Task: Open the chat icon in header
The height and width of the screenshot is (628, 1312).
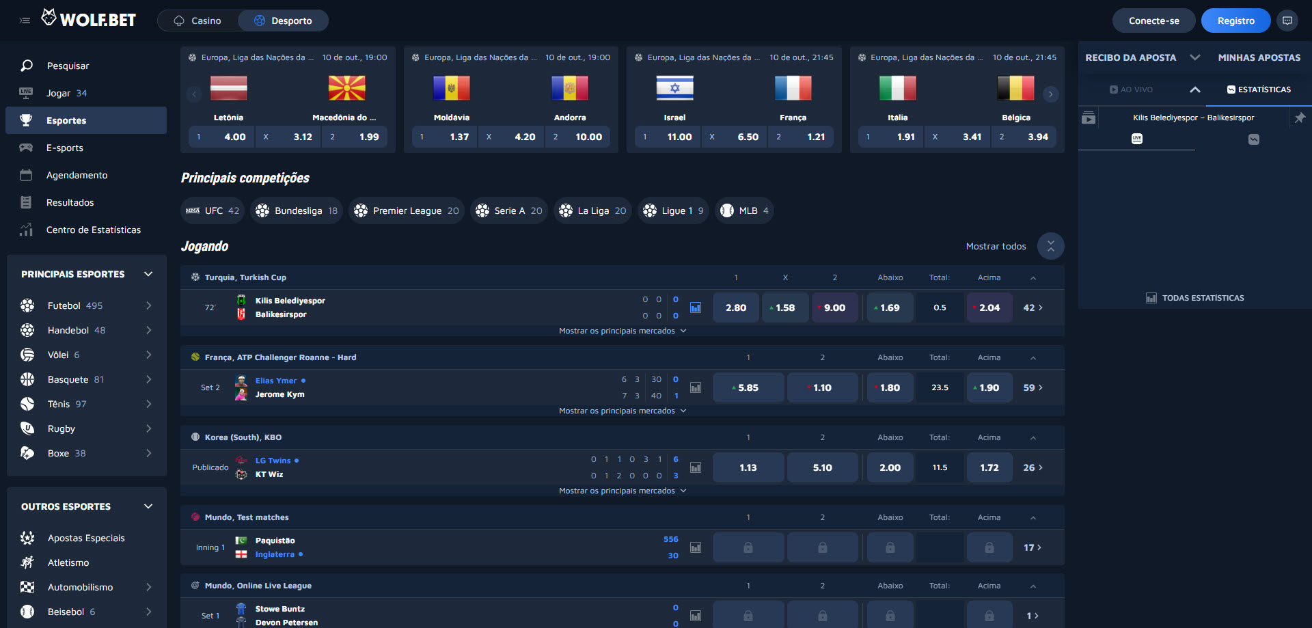Action: pos(1287,21)
